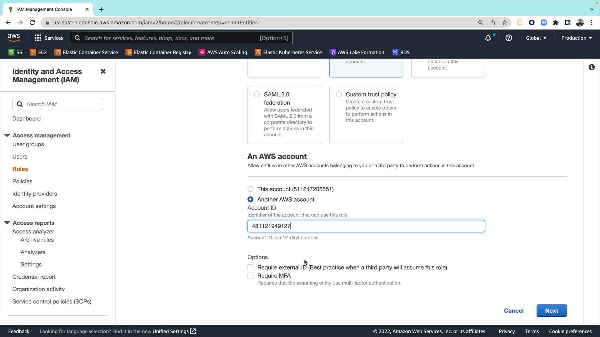Click the info panel icon at right
The width and height of the screenshot is (600, 337).
592,67
